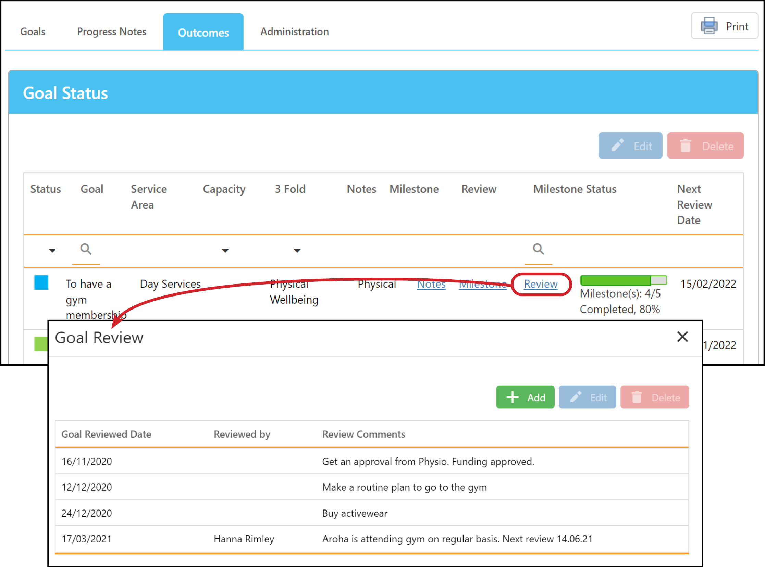Click the green status square in second row
This screenshot has width=765, height=567.
(x=41, y=344)
